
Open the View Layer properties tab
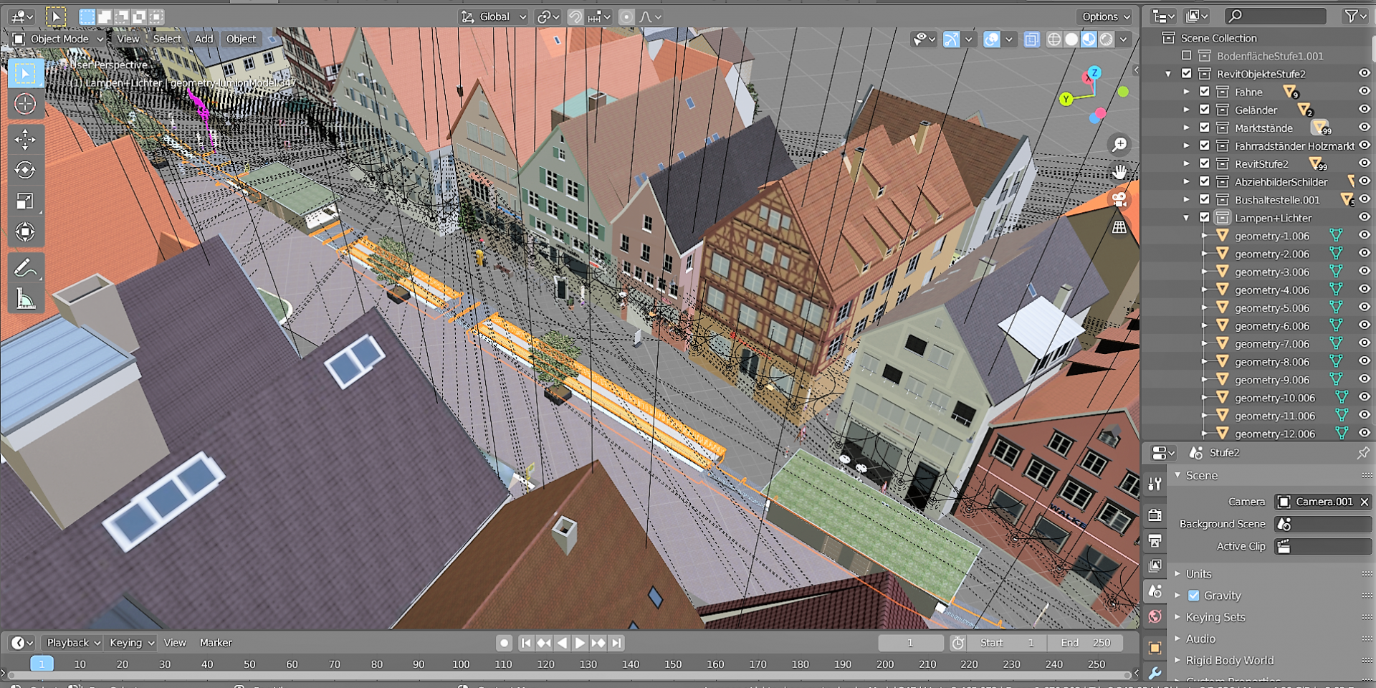click(x=1155, y=565)
